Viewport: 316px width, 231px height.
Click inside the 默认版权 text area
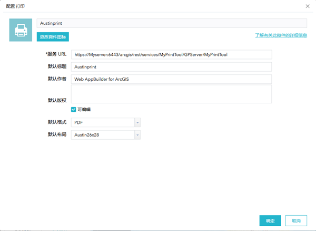172,94
